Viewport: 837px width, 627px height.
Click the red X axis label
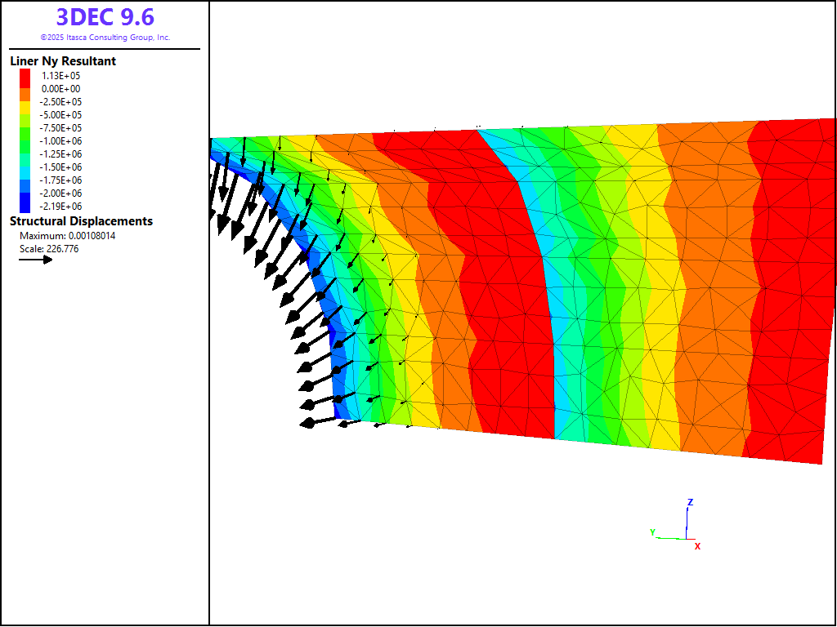click(x=697, y=546)
